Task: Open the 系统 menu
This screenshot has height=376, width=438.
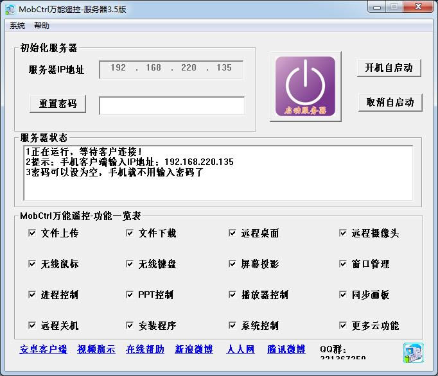Action: tap(17, 26)
